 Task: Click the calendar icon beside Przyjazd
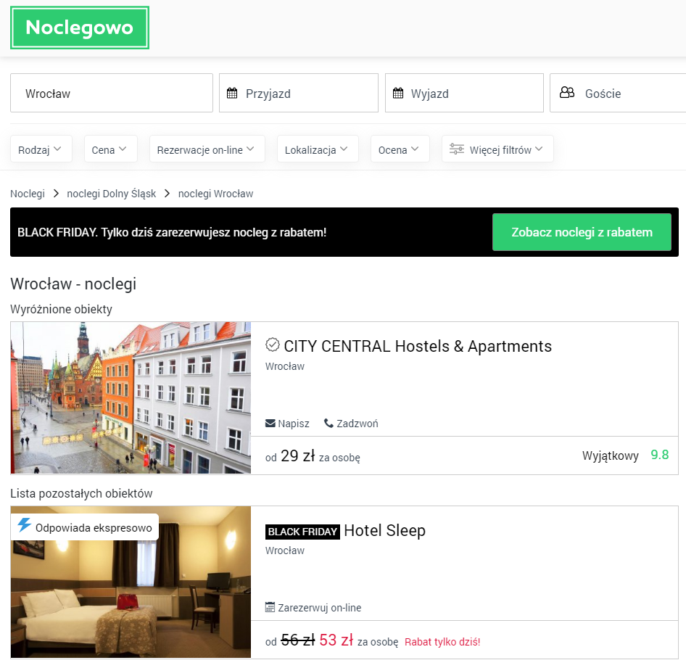pos(232,93)
